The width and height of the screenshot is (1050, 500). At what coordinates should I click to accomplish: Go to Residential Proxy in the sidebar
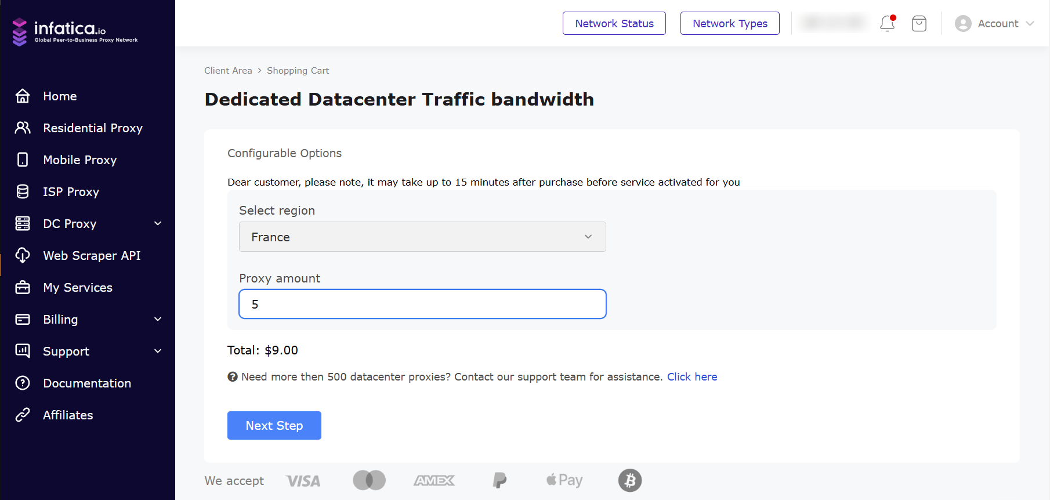(x=93, y=128)
